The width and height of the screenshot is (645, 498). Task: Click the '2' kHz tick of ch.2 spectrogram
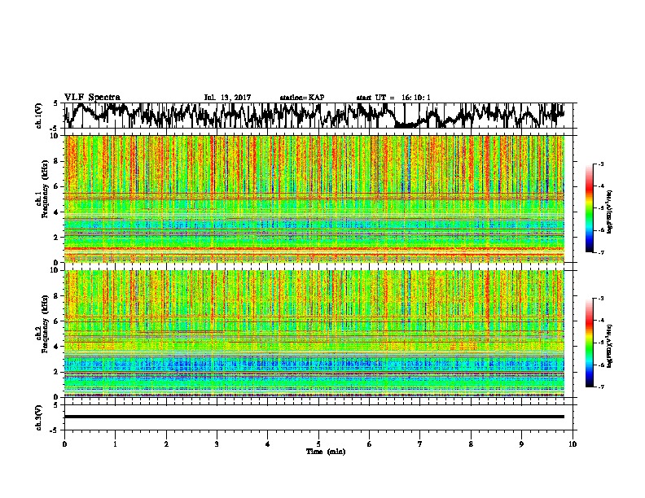coord(57,372)
